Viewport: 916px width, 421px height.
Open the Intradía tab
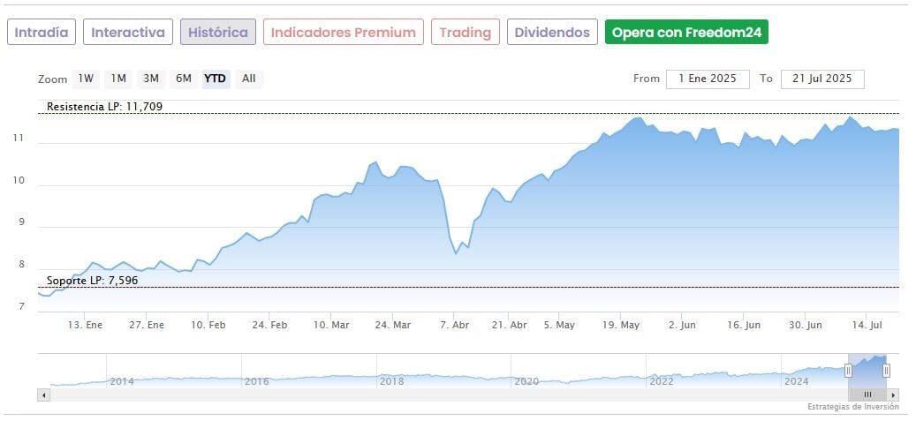[42, 33]
